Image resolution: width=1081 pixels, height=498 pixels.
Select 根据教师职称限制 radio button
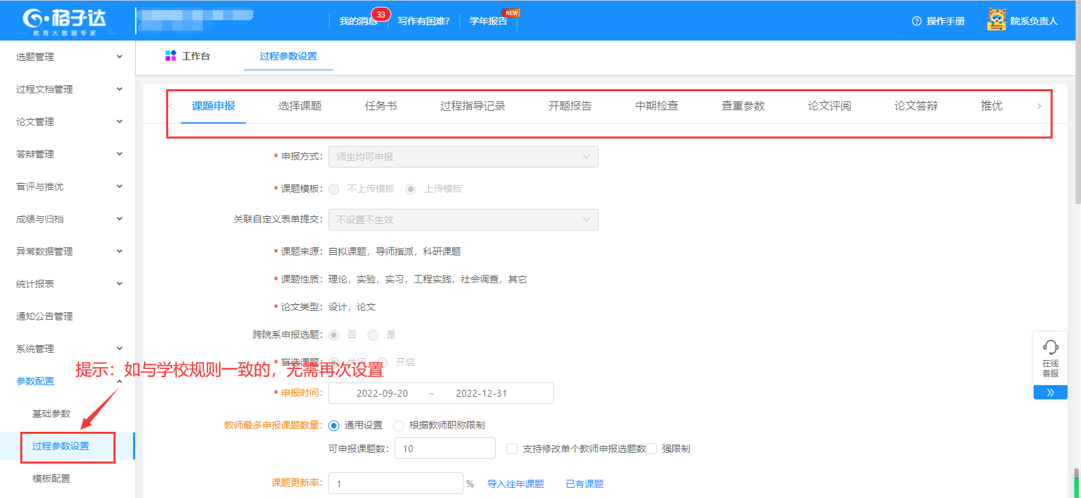coord(399,426)
